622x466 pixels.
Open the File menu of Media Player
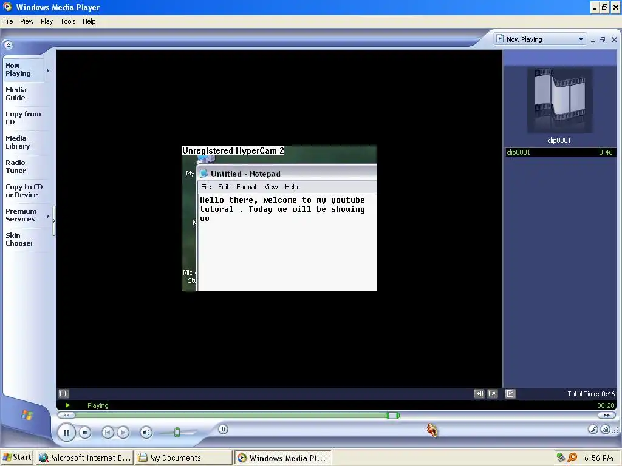(8, 21)
